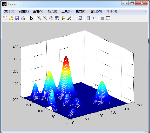The image size is (150, 133).
Task: Click the red peak of the surface plot
Action: pos(66,58)
